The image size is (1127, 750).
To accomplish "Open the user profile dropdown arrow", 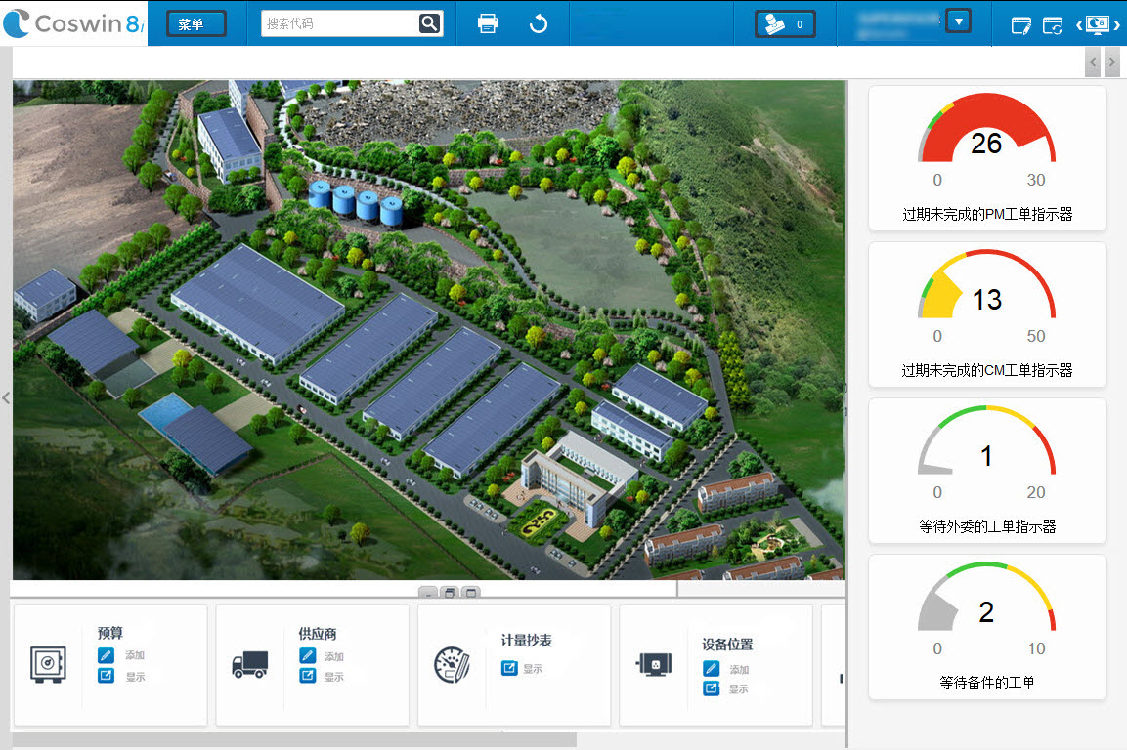I will pos(959,21).
